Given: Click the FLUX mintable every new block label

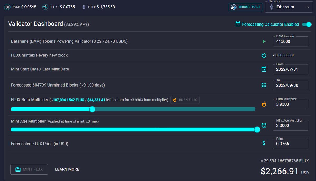Looking at the screenshot, I should [x=39, y=55].
